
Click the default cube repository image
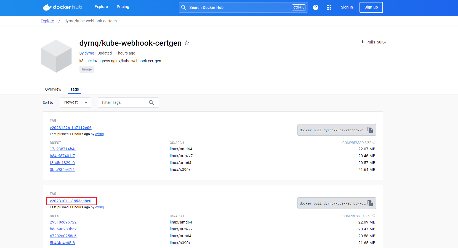click(x=56, y=56)
